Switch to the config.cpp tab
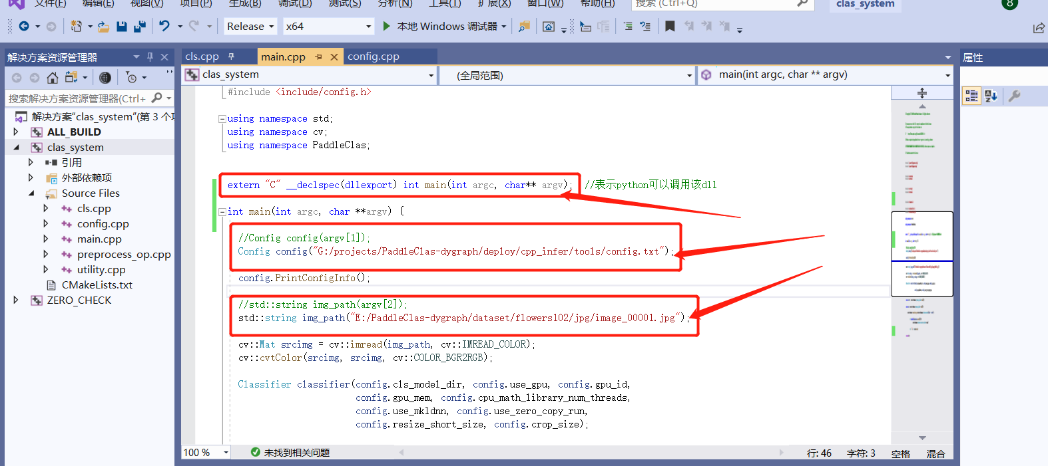Viewport: 1048px width, 466px height. click(x=374, y=57)
